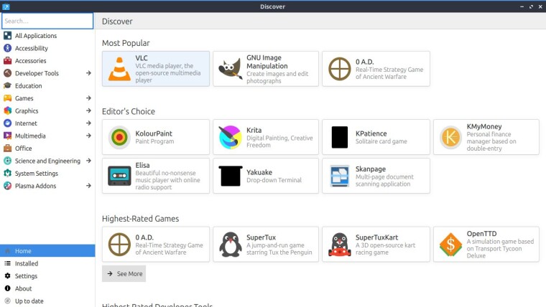546x307 pixels.
Task: Click the Yakuake terminal icon
Action: click(230, 176)
